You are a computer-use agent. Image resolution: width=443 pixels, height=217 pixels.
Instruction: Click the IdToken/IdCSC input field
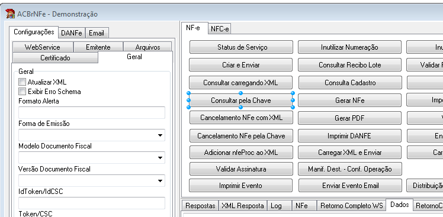click(92, 203)
